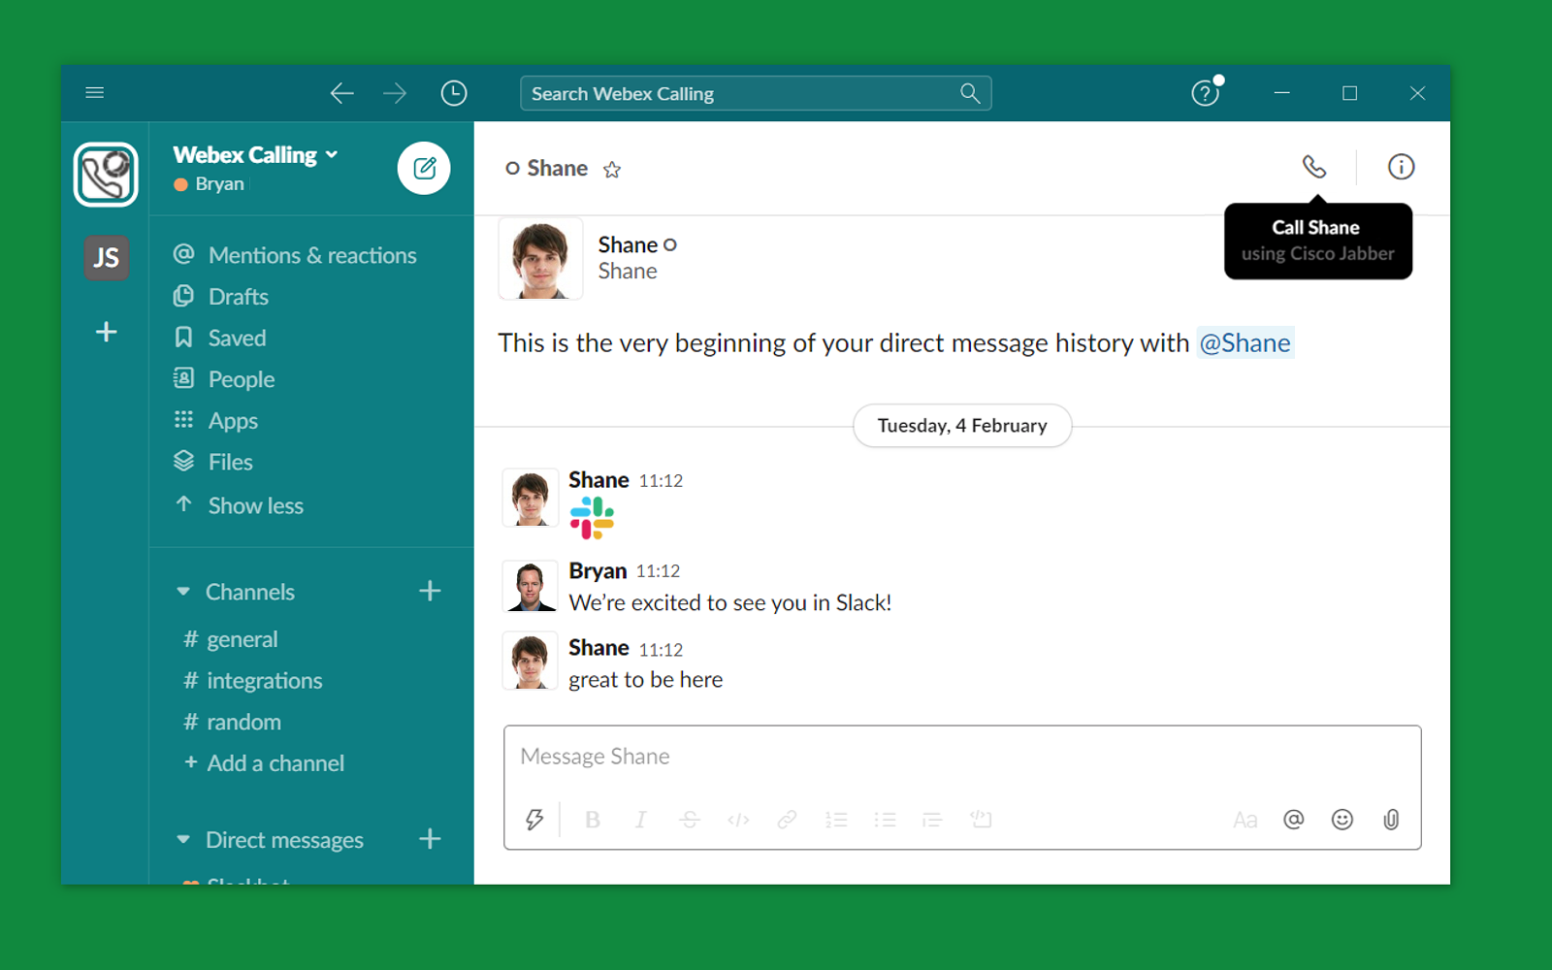1552x970 pixels.
Task: Click Add a channel
Action: tap(265, 763)
